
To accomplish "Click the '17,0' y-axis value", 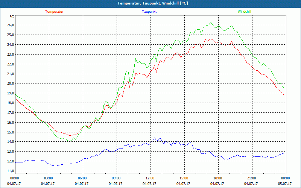I will coord(11,112).
